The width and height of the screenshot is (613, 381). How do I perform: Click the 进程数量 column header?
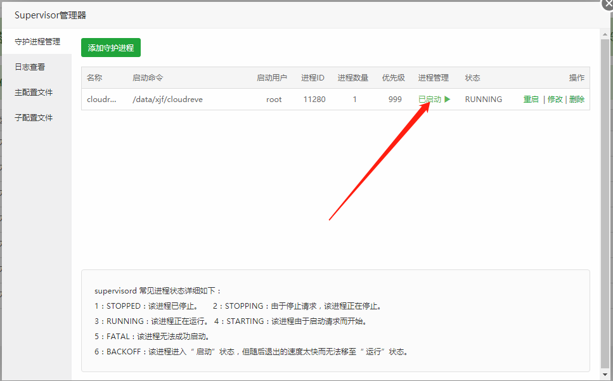tap(353, 78)
